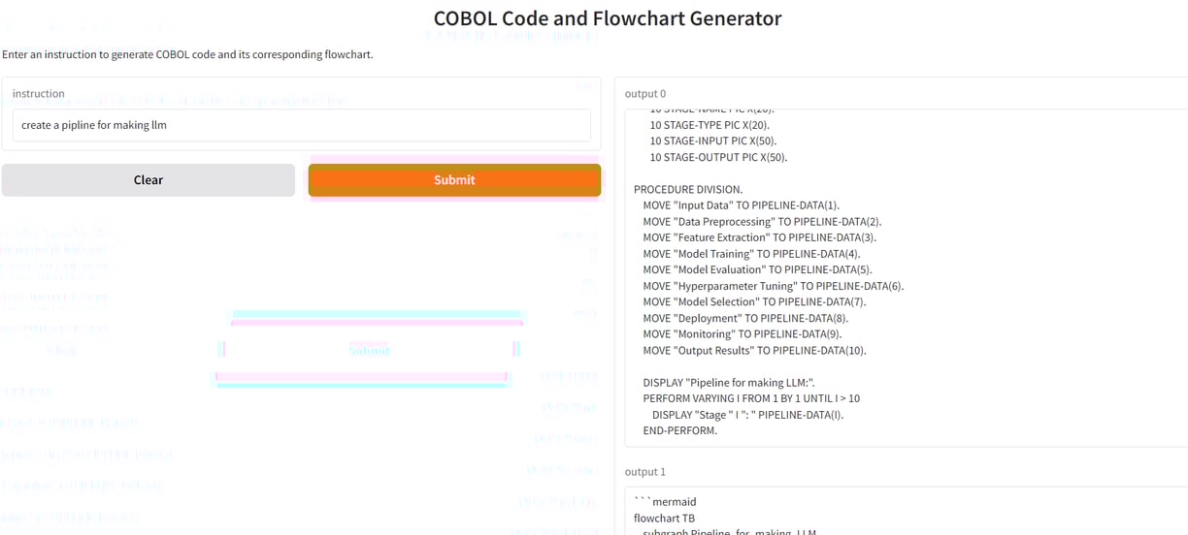The width and height of the screenshot is (1188, 535).
Task: Click the 'MOVE "Feature Extraction"' line
Action: [759, 237]
